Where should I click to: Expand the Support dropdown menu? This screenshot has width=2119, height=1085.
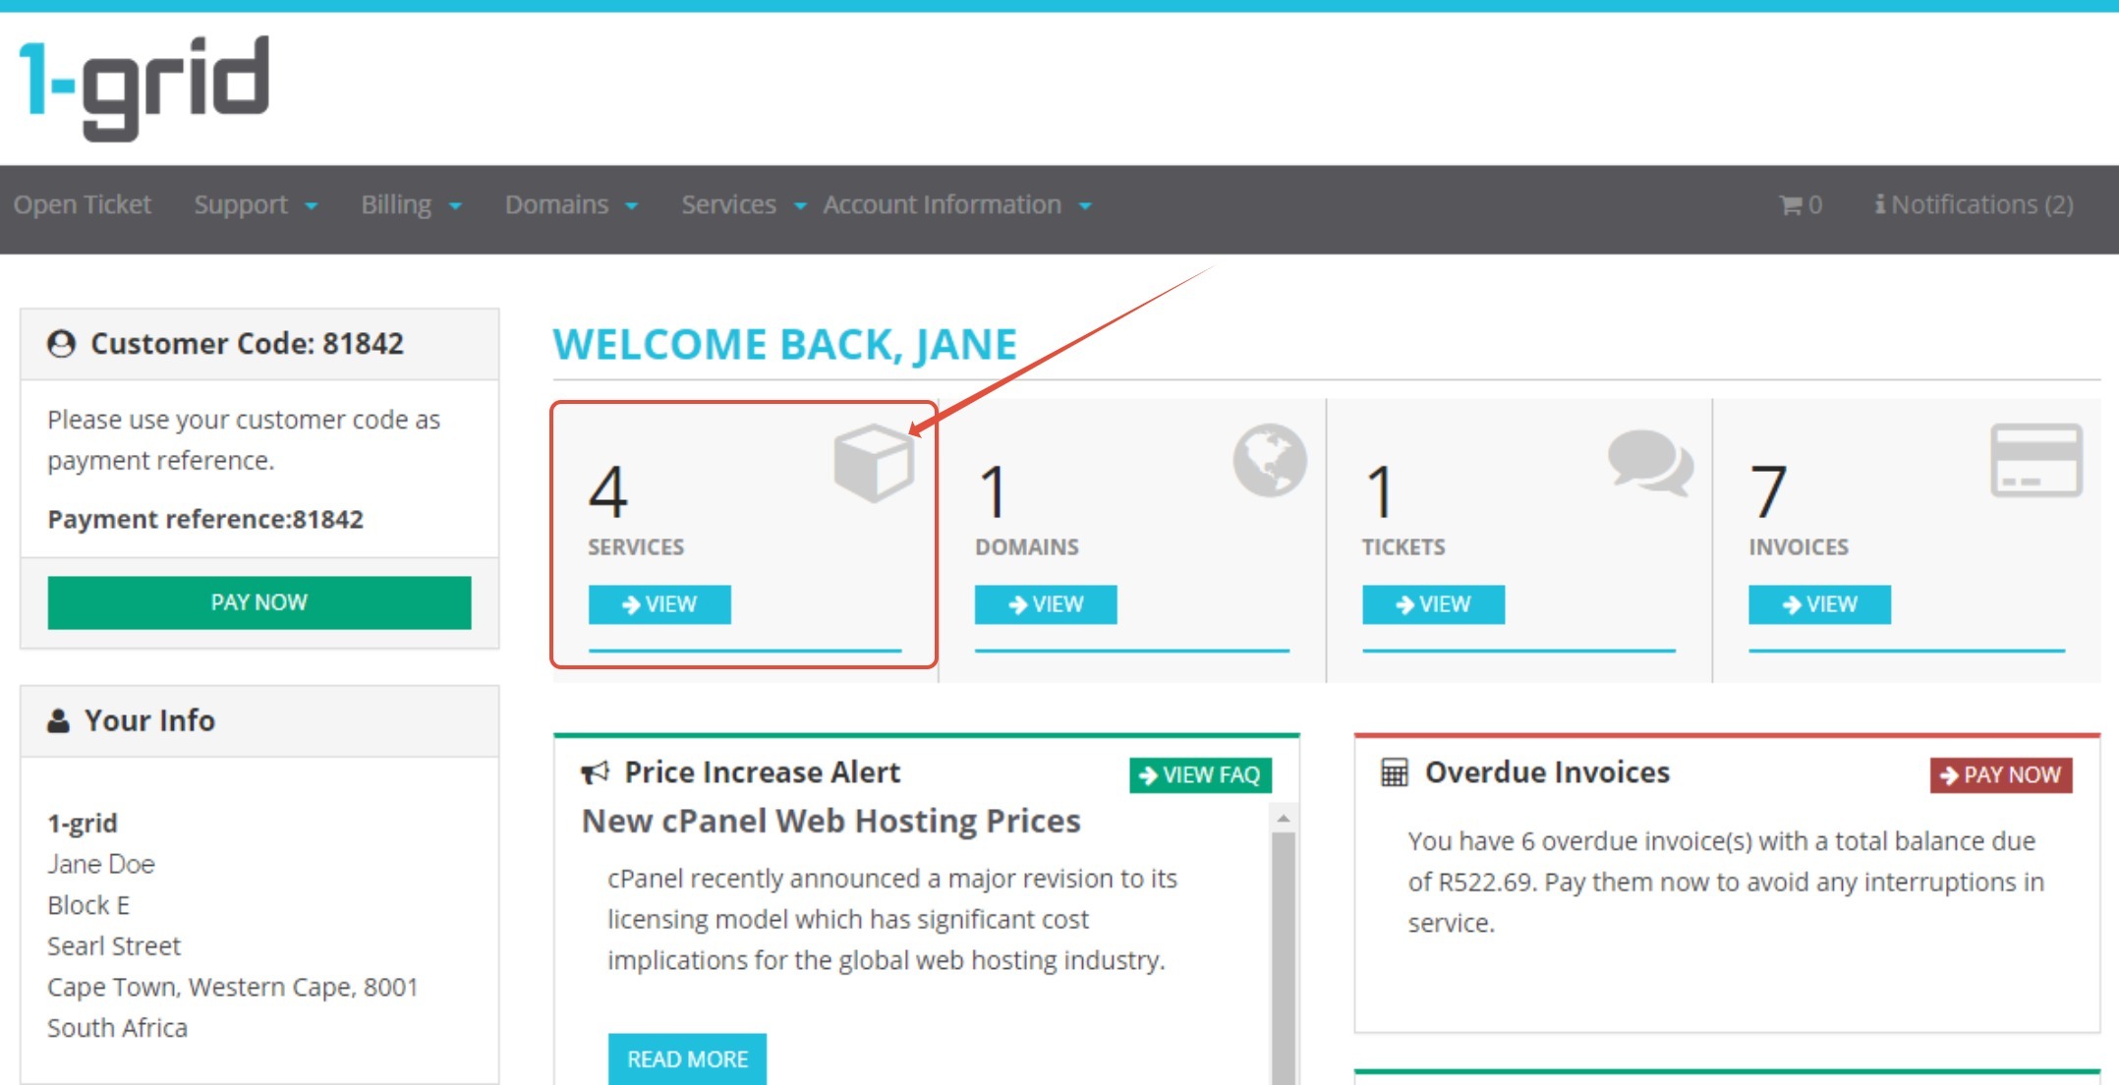click(x=256, y=204)
